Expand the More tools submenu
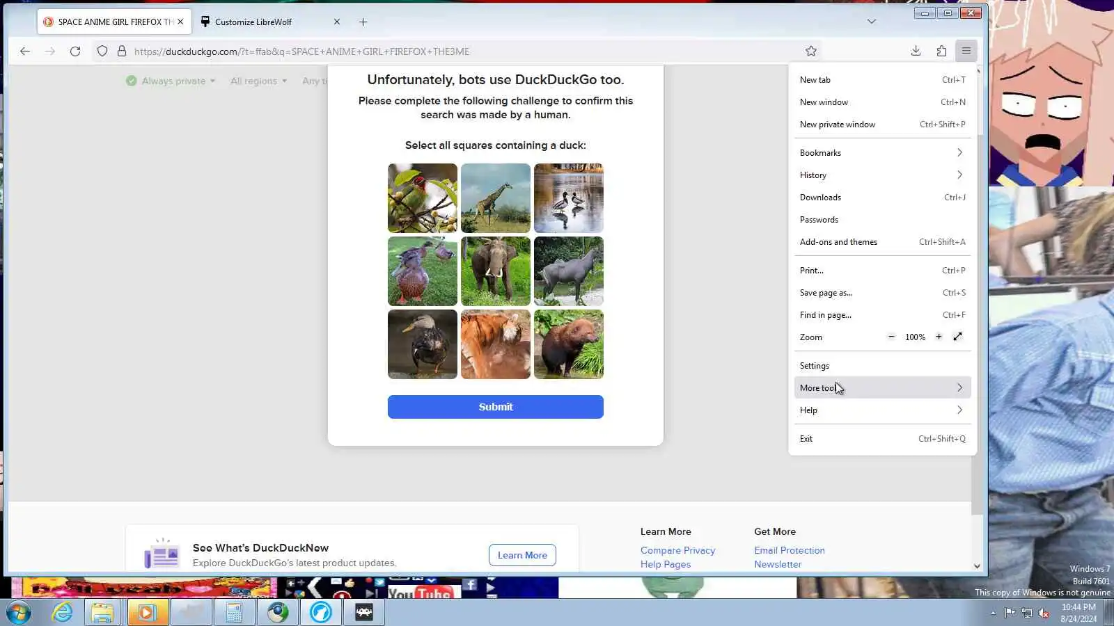1114x626 pixels. pyautogui.click(x=883, y=388)
